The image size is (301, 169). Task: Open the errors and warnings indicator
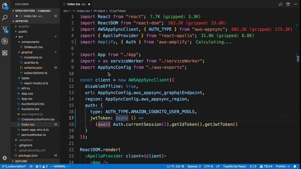click(x=41, y=167)
